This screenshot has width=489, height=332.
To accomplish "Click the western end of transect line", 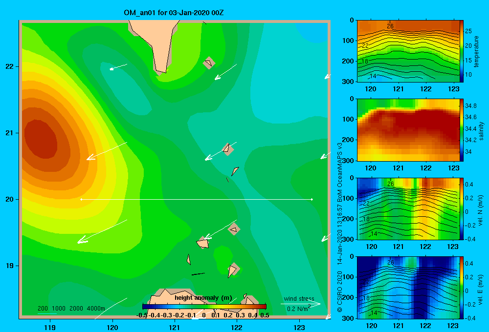I will point(81,199).
